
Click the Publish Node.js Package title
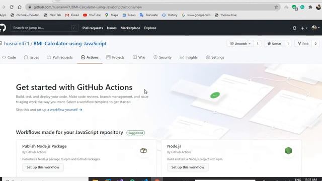tap(44, 146)
